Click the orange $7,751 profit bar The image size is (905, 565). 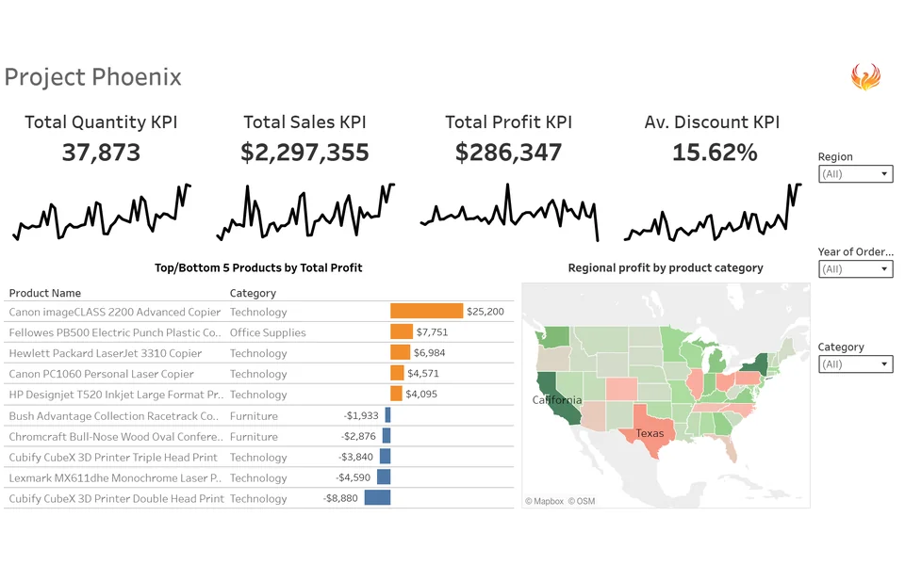(x=402, y=332)
